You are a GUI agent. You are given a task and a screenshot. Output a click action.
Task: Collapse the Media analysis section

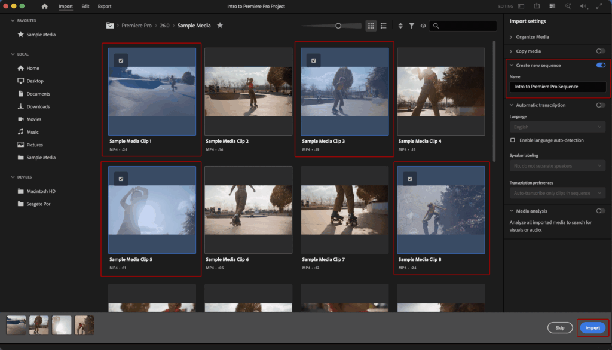click(512, 211)
